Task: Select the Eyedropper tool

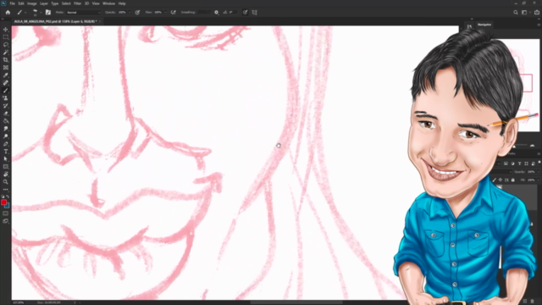Action: (x=6, y=75)
